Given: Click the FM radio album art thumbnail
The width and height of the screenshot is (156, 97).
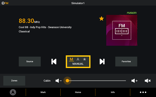Looking at the screenshot, I should coord(122,30).
